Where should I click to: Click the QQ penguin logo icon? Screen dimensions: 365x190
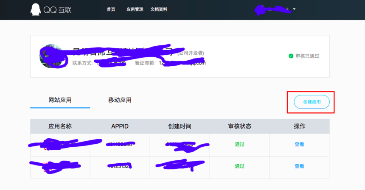[x=36, y=9]
